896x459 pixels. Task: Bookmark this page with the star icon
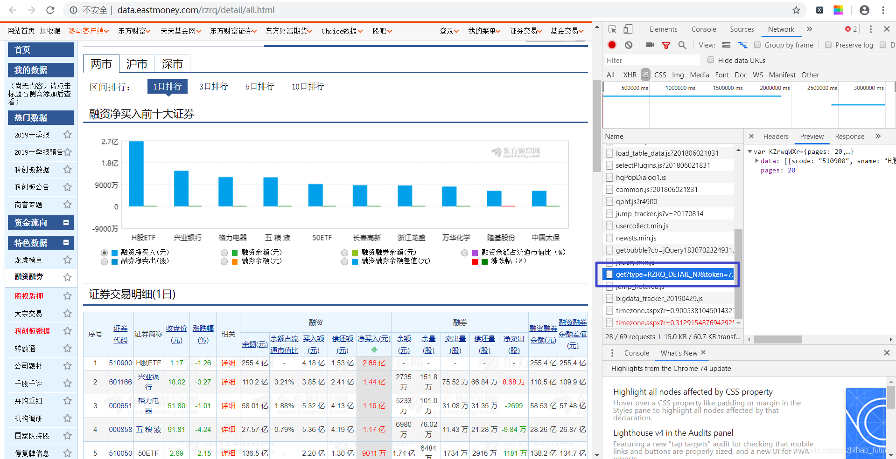pyautogui.click(x=796, y=10)
